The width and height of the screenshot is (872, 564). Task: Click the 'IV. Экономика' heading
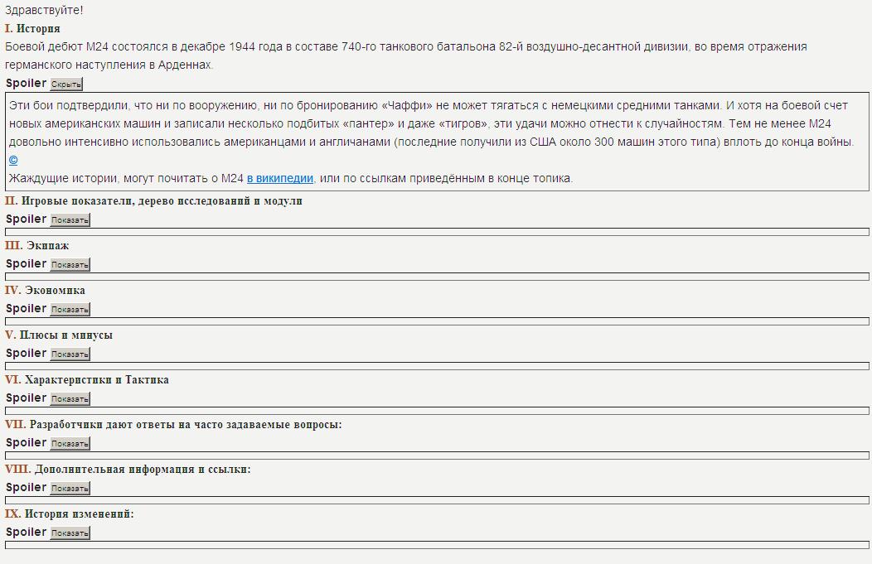(45, 291)
